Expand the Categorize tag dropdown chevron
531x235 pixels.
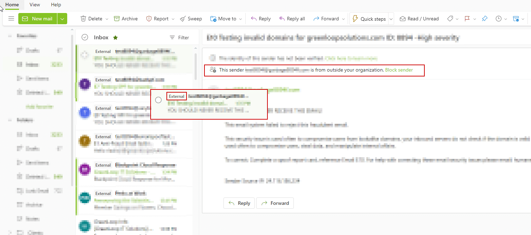pyautogui.click(x=457, y=19)
